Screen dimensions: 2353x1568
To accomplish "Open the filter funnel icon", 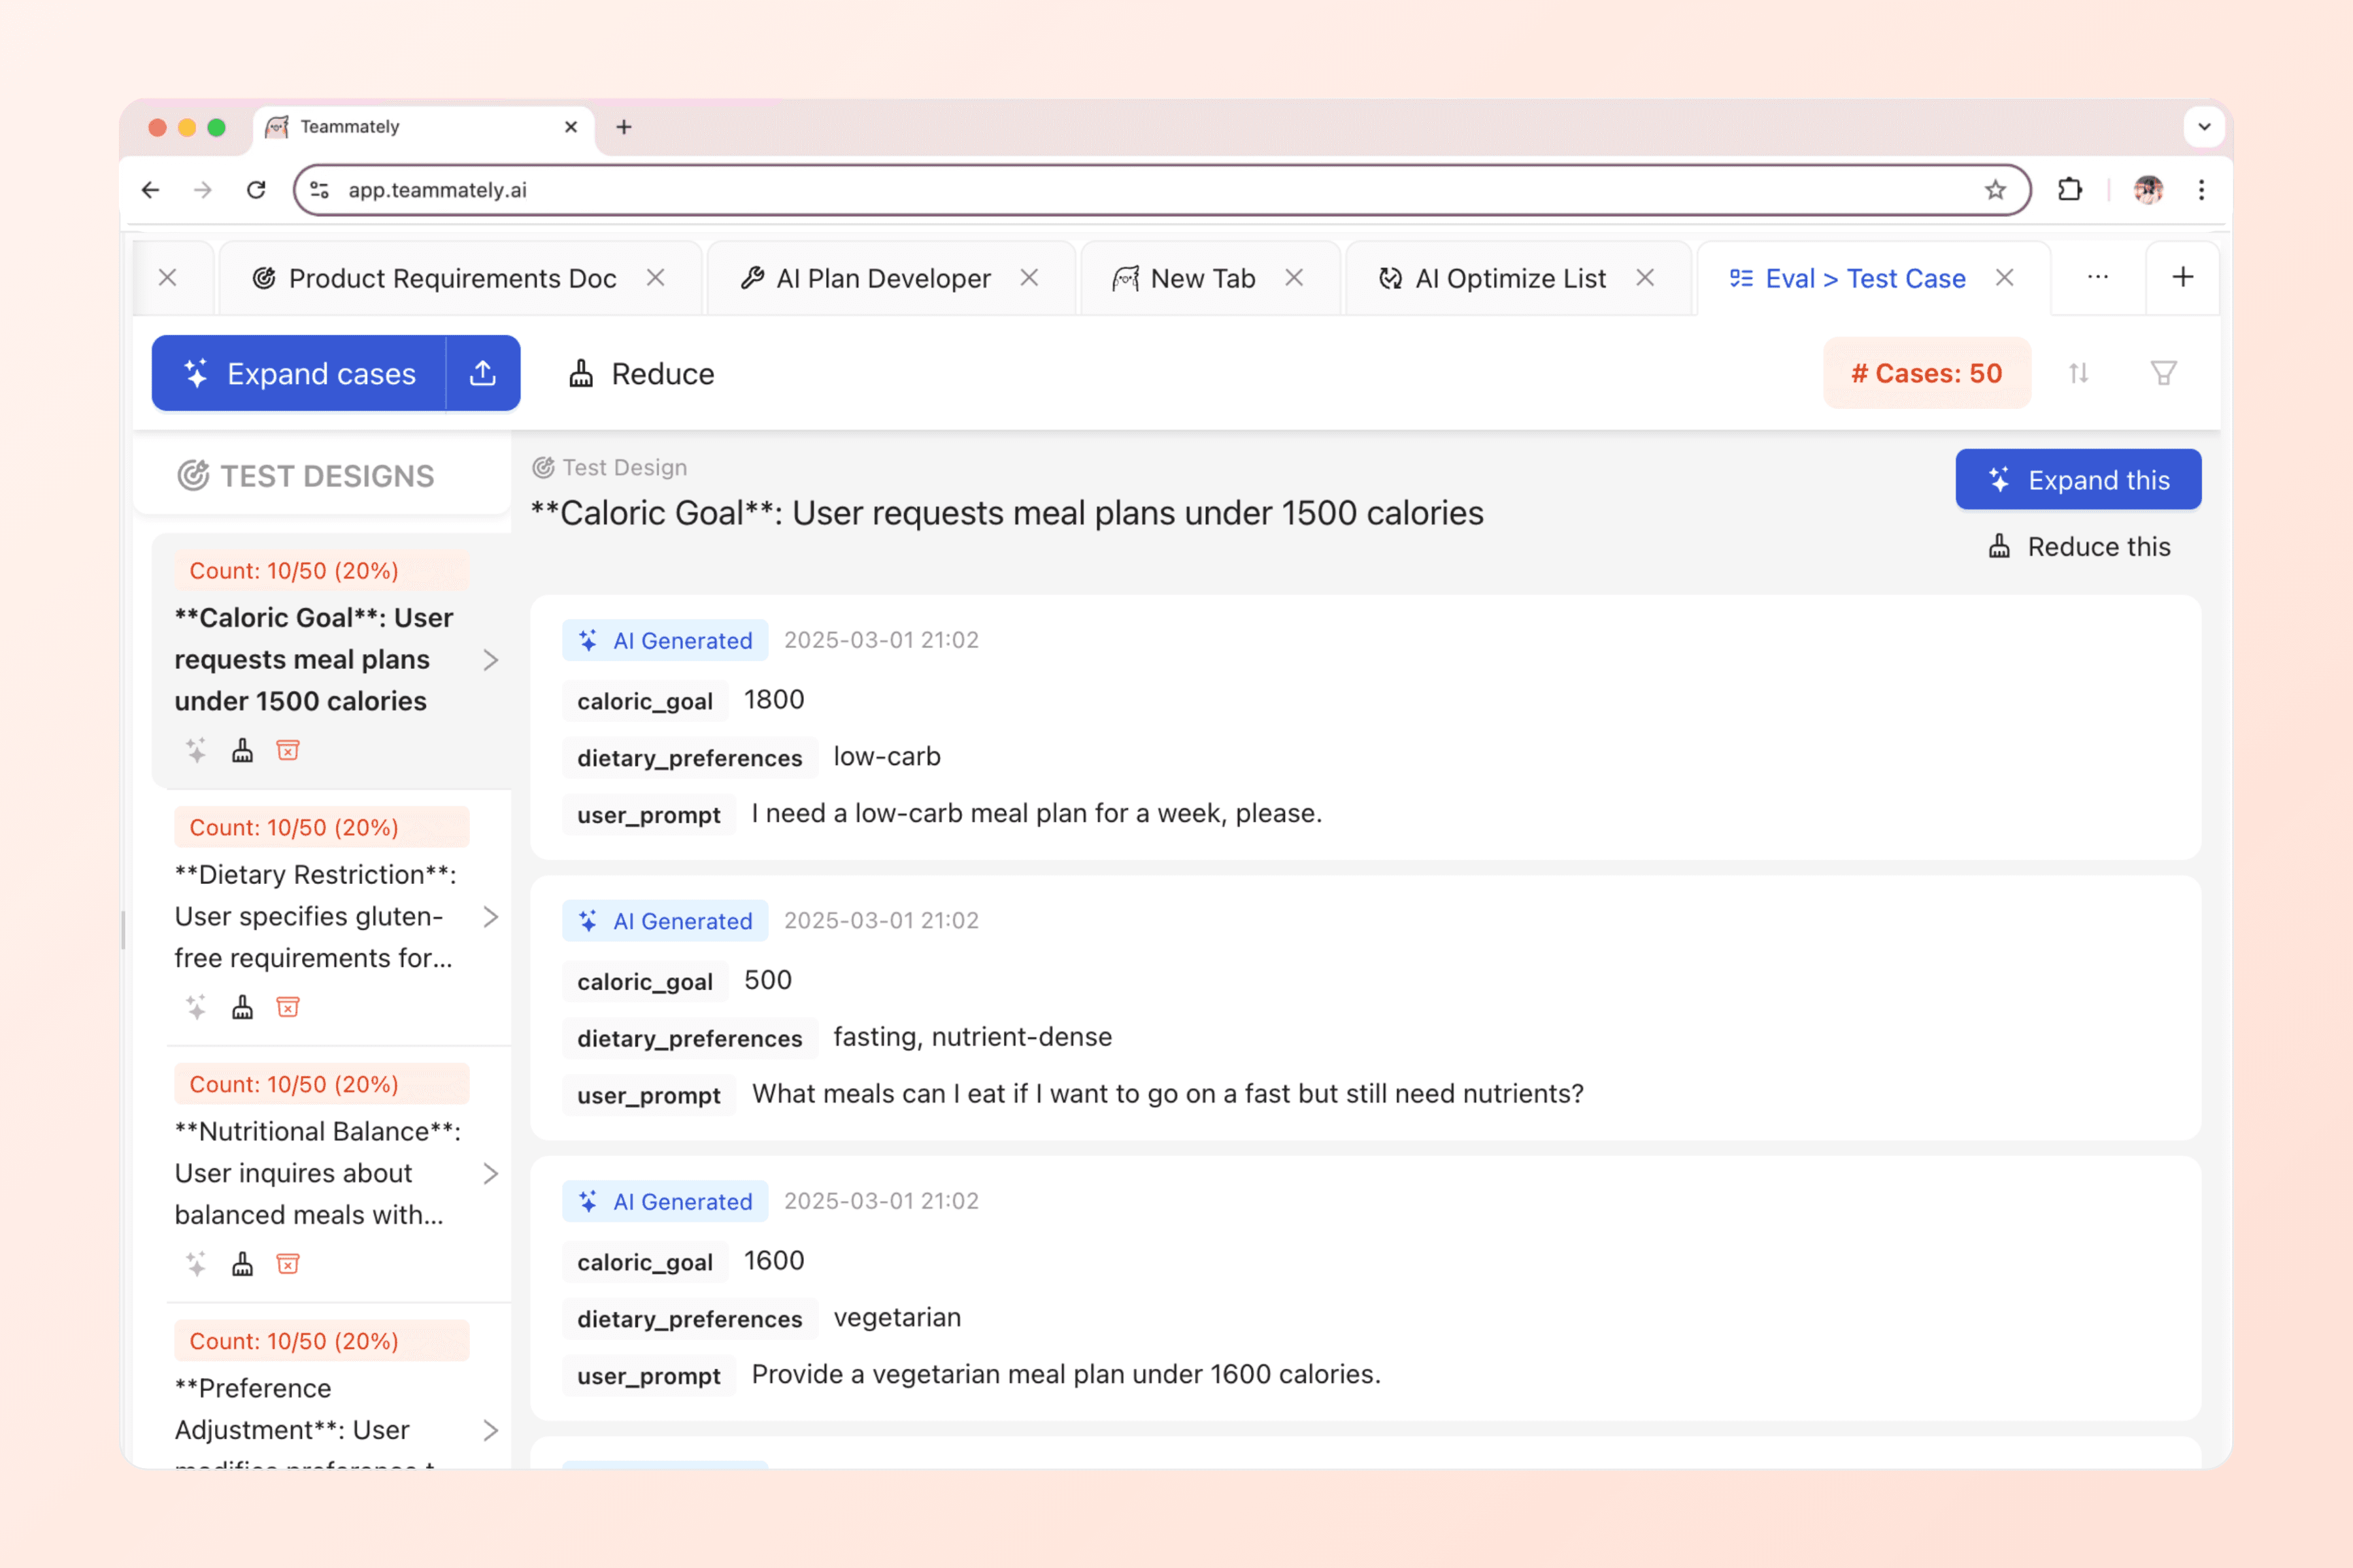I will pyautogui.click(x=2163, y=373).
